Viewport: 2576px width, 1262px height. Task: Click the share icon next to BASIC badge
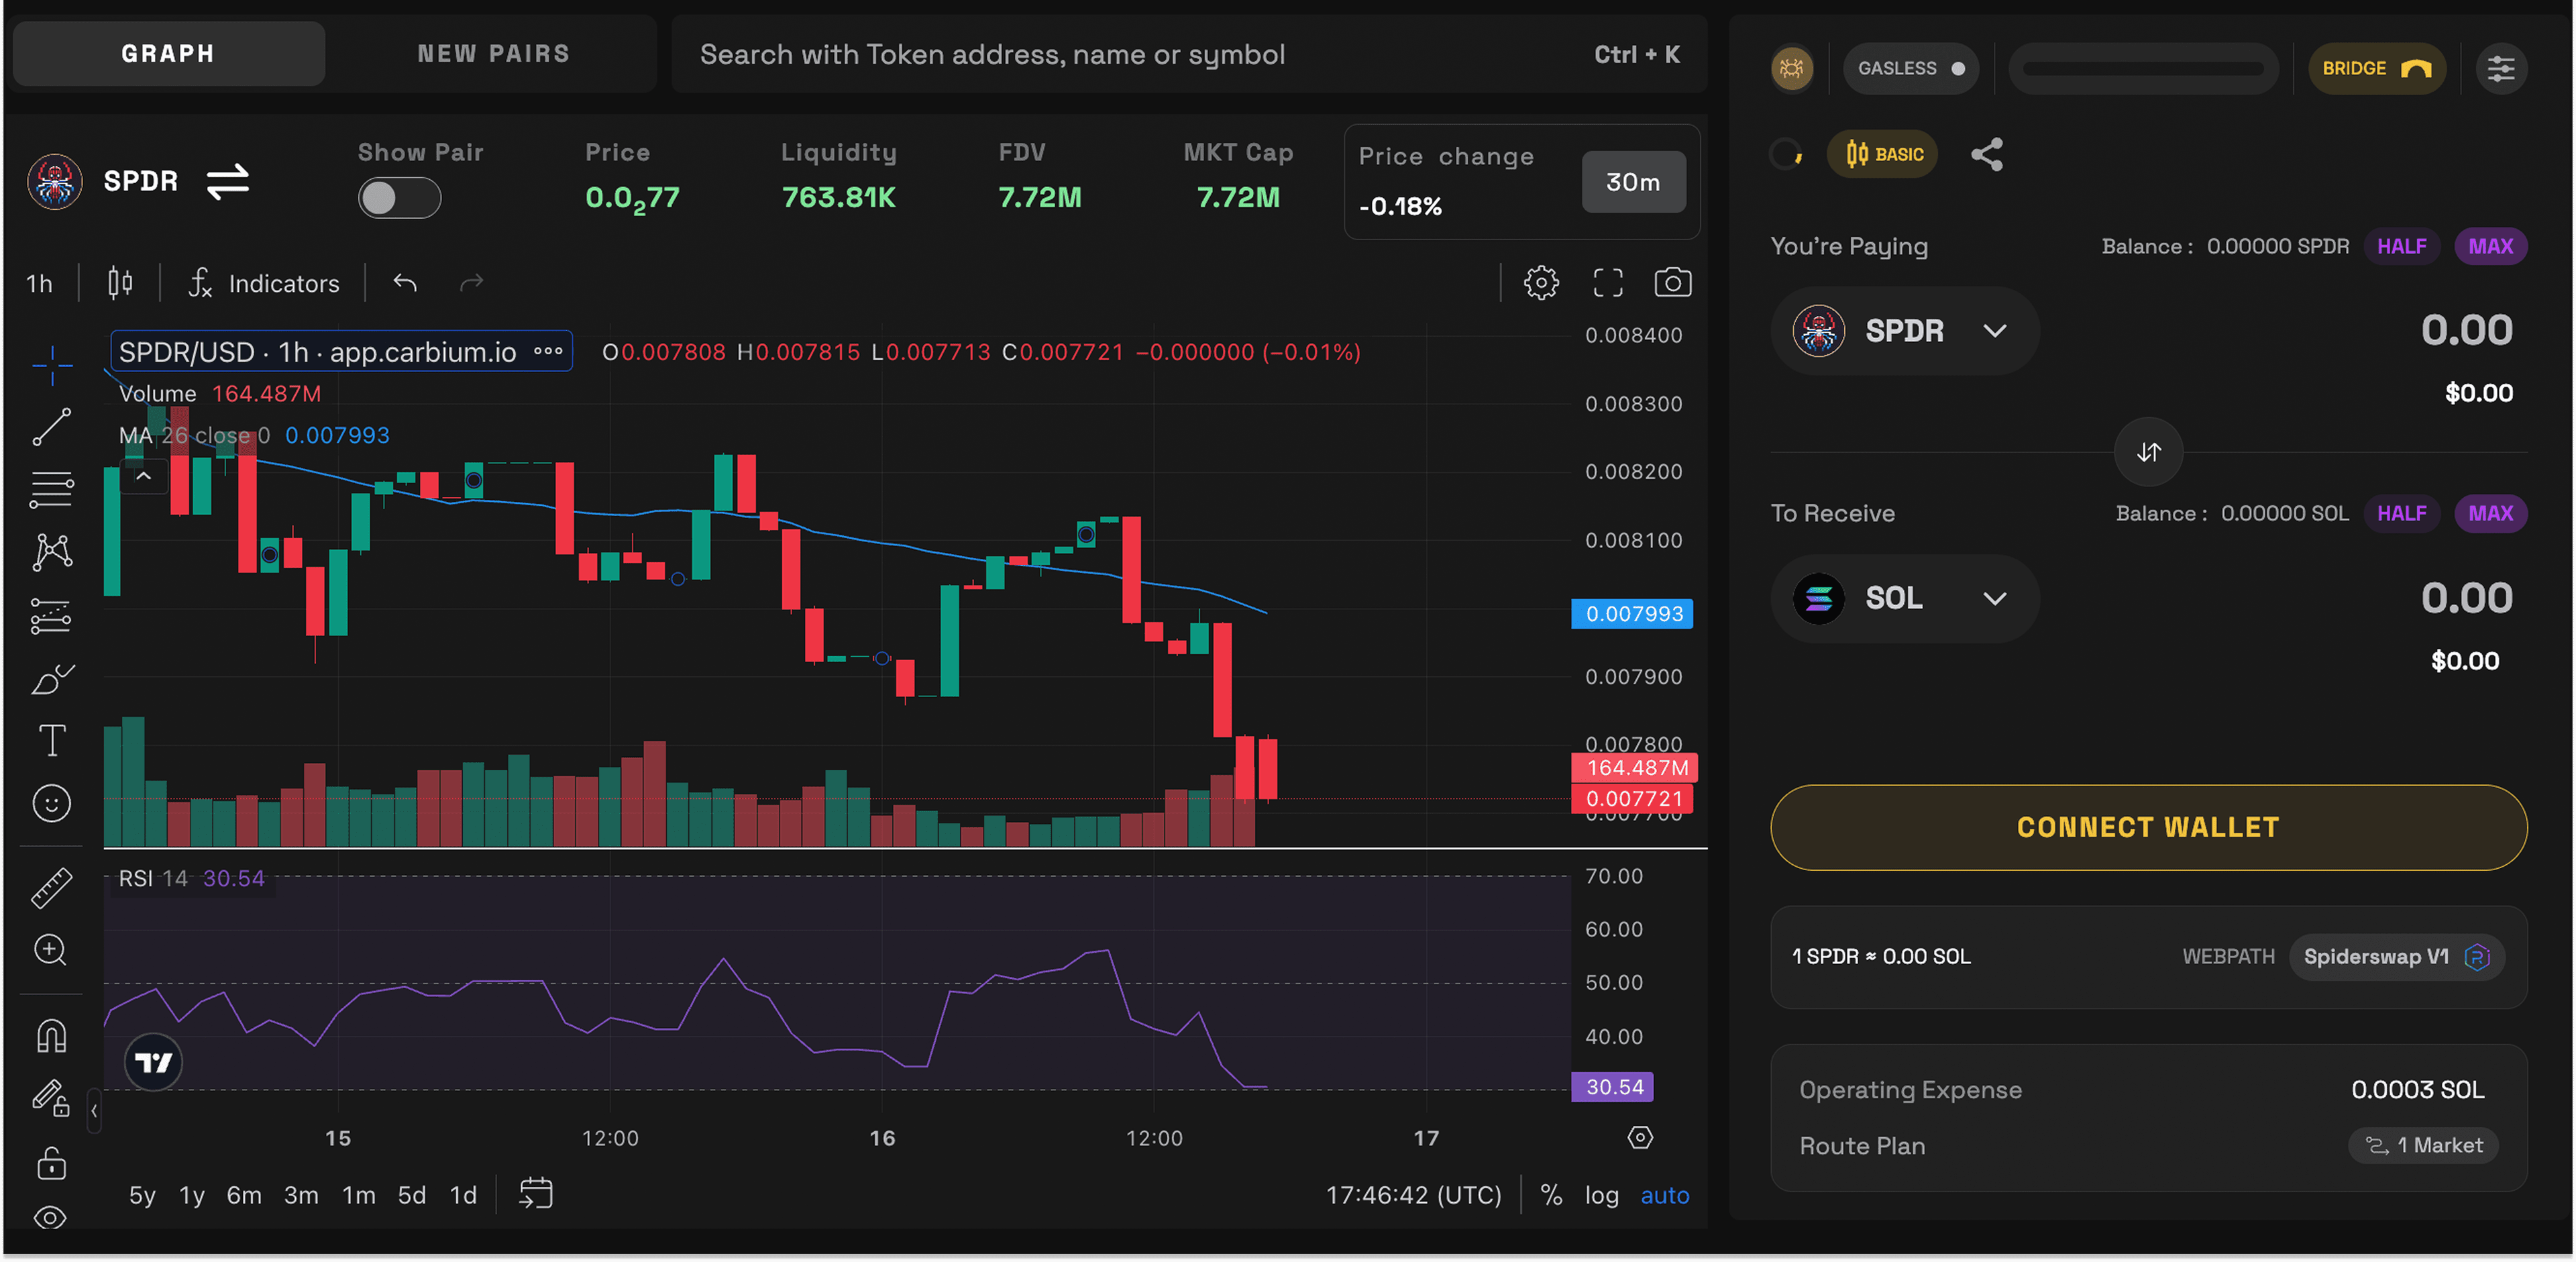[1987, 154]
